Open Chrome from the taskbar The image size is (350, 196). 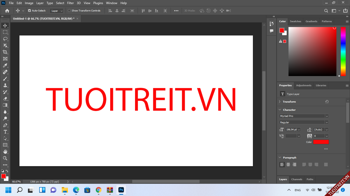click(x=99, y=190)
